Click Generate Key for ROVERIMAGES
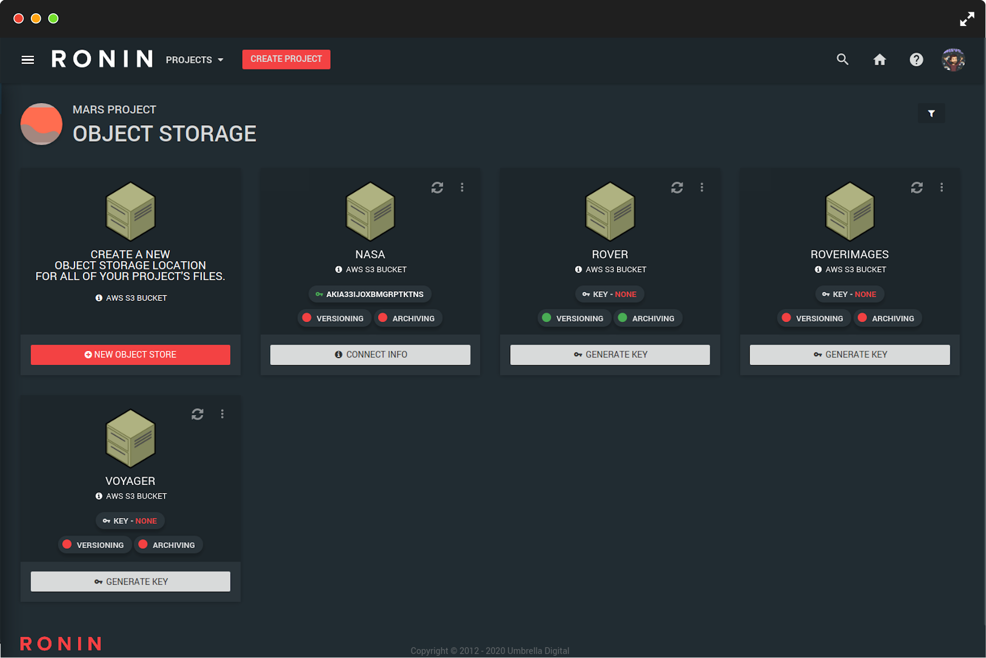The image size is (986, 658). click(x=850, y=354)
